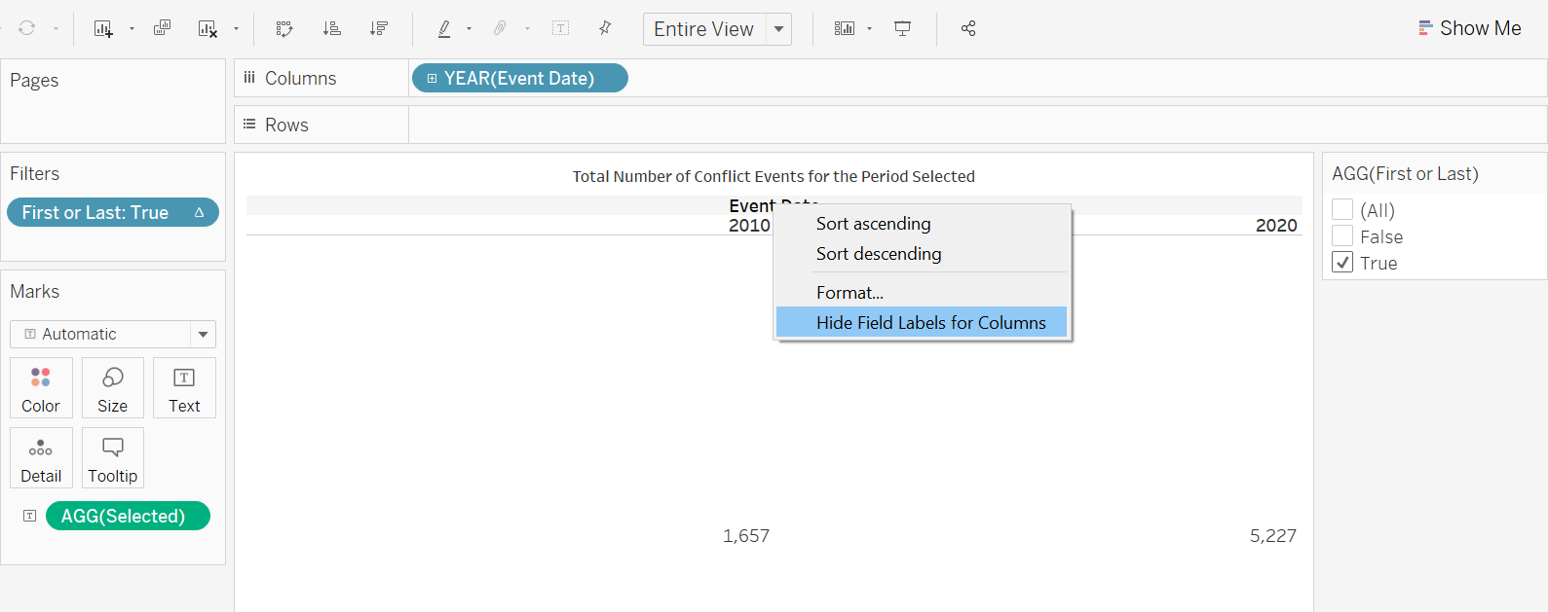Click the Share workbook icon
The height and width of the screenshot is (612, 1548).
click(968, 29)
